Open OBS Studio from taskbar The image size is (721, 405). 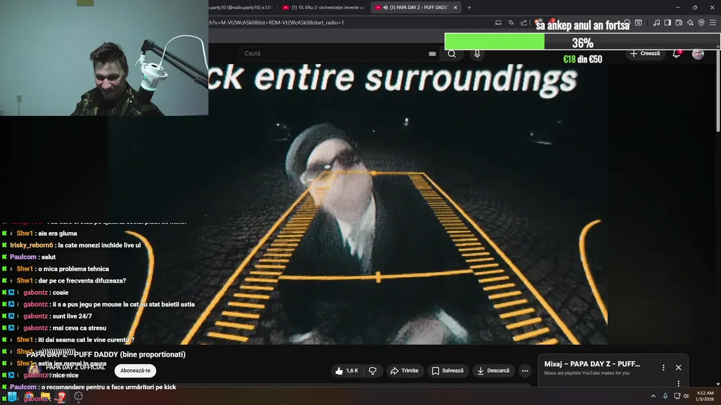click(79, 397)
